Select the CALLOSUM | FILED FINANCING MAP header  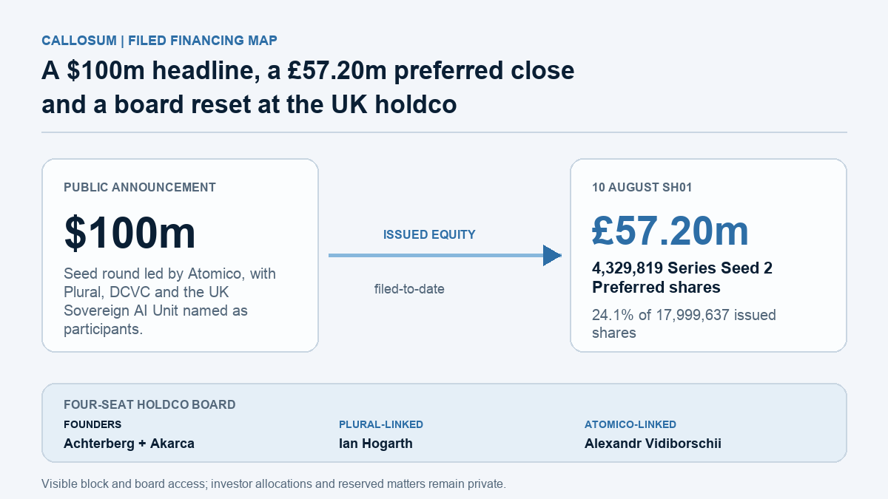160,41
